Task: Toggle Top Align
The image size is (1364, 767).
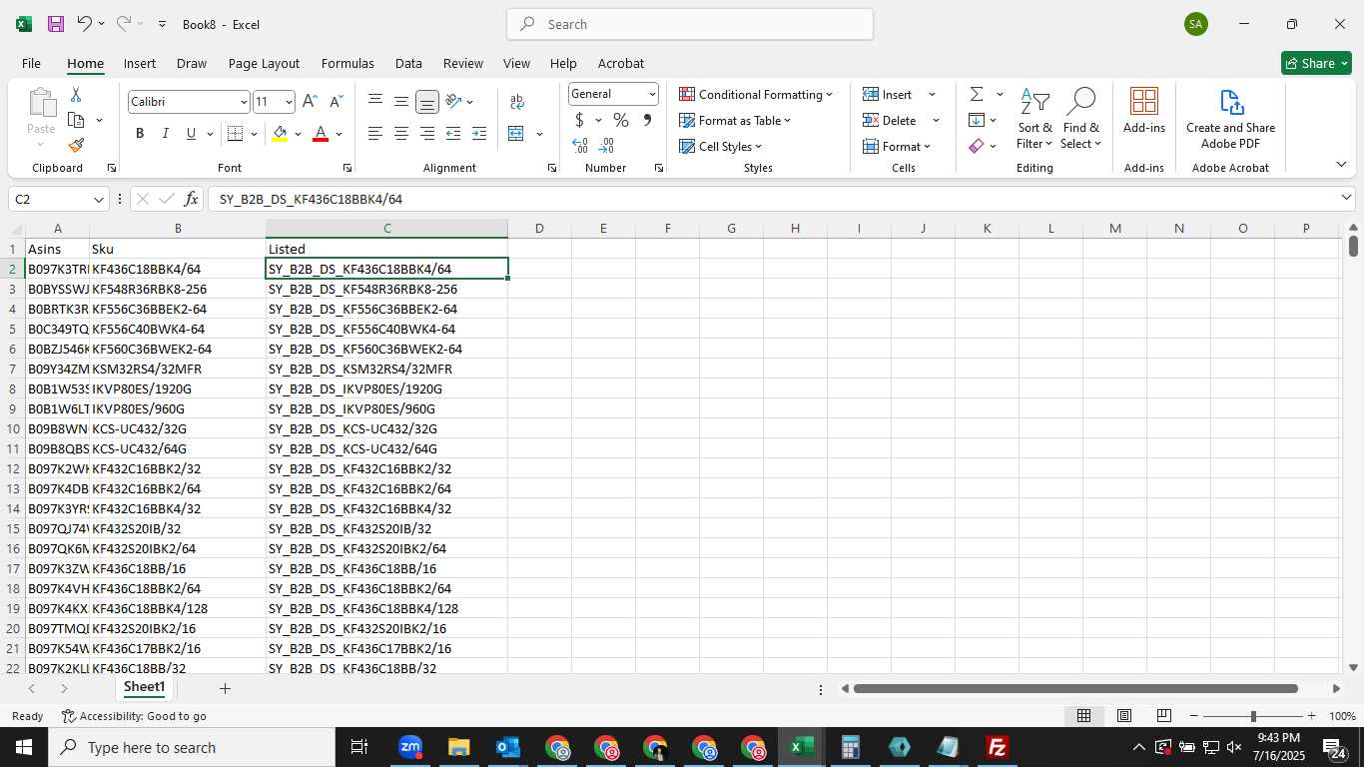Action: click(x=375, y=101)
